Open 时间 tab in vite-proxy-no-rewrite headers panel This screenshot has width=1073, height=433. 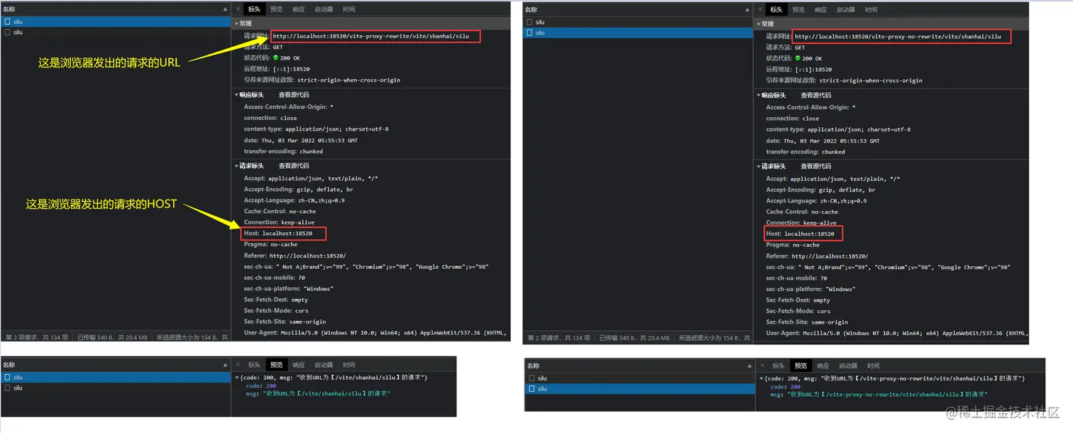click(871, 9)
